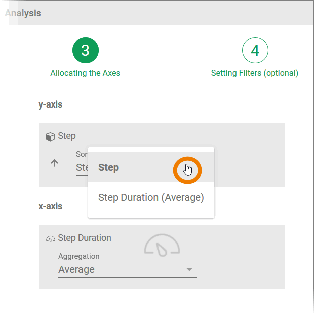Select Step Duration (Average) sort option
This screenshot has width=314, height=315.
151,198
